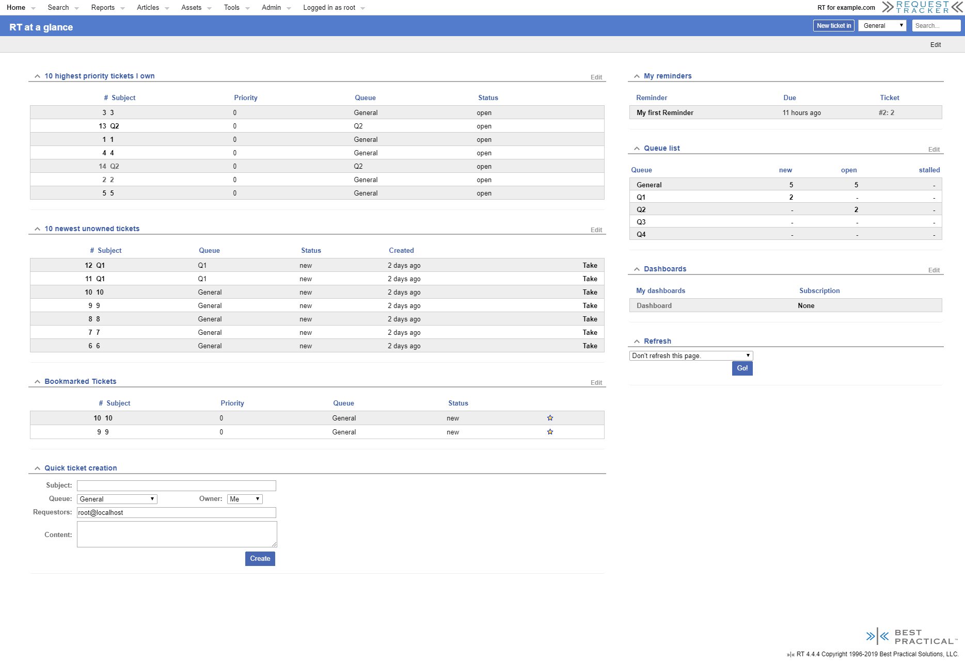Collapse the Queue list section
The width and height of the screenshot is (965, 664).
coord(637,149)
